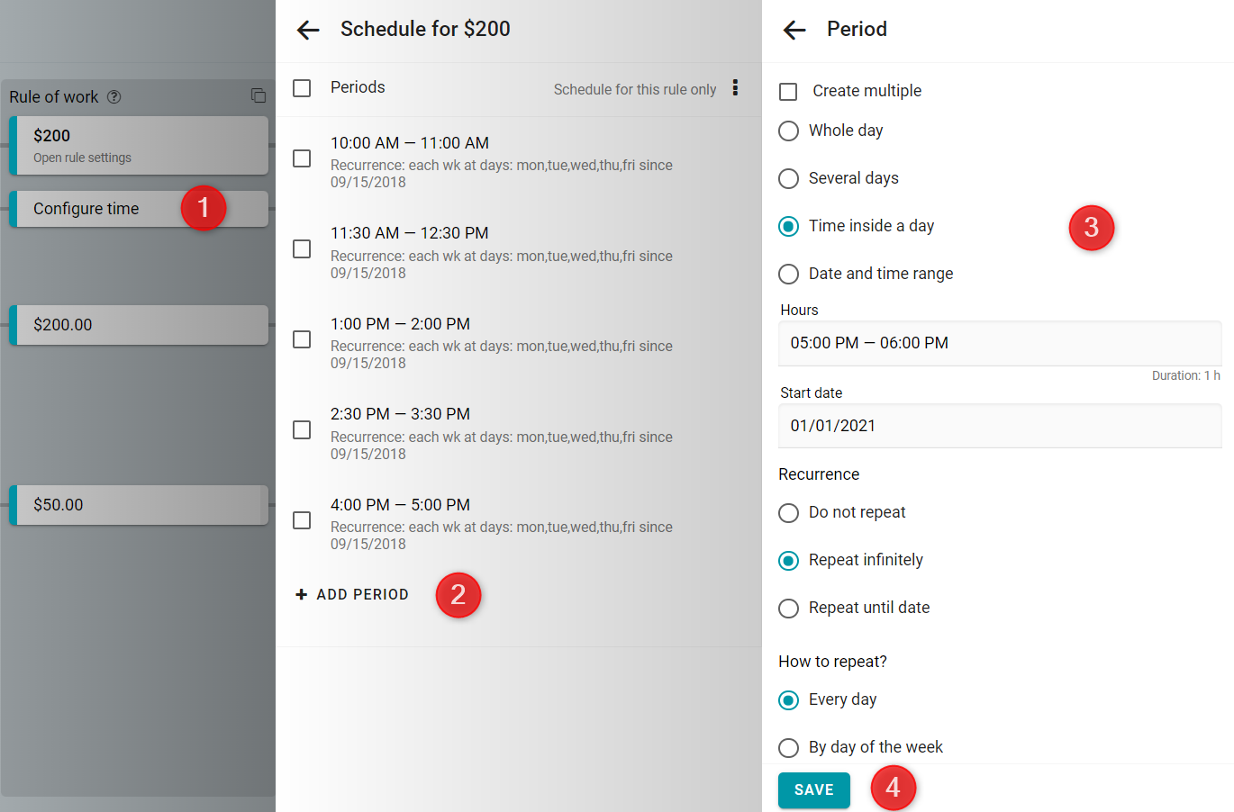1234x812 pixels.
Task: Check the Create multiple checkbox
Action: (788, 91)
